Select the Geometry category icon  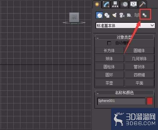(x=99, y=15)
